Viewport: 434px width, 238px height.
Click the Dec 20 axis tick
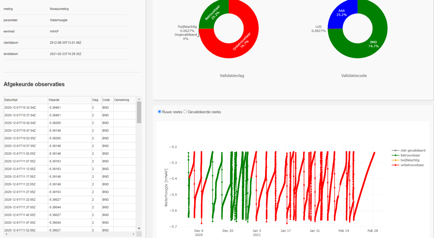pyautogui.click(x=228, y=231)
